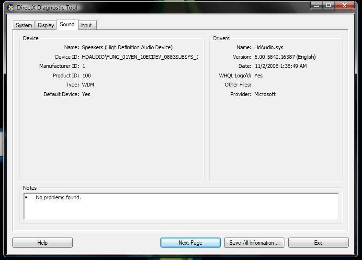Click Product ID value '100'

pyautogui.click(x=87, y=76)
